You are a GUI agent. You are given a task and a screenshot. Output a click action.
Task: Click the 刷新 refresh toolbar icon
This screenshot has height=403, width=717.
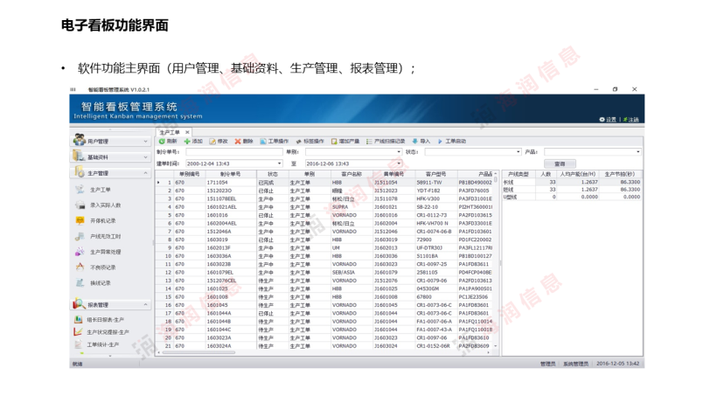tap(162, 142)
